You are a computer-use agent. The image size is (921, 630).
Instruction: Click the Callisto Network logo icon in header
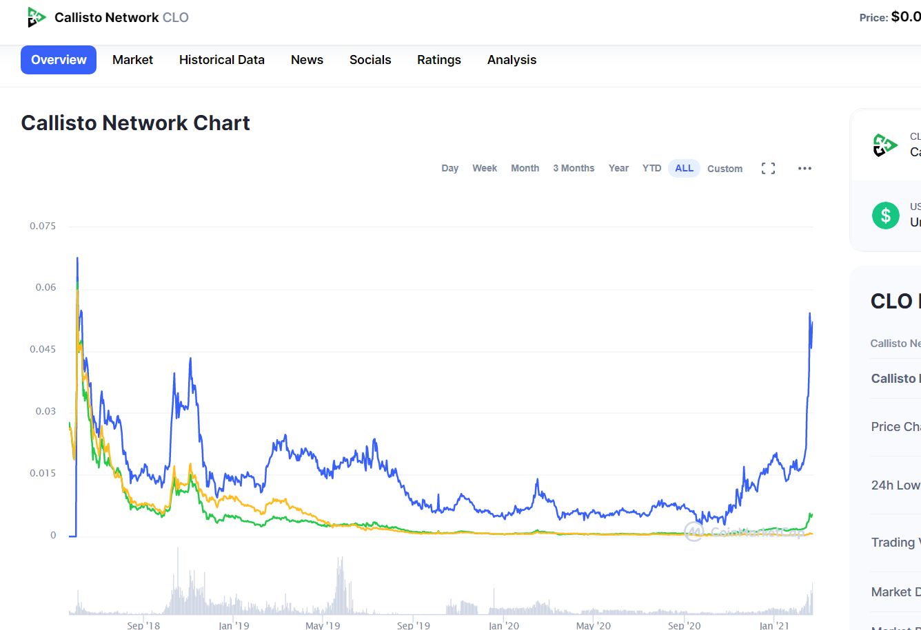click(x=37, y=17)
